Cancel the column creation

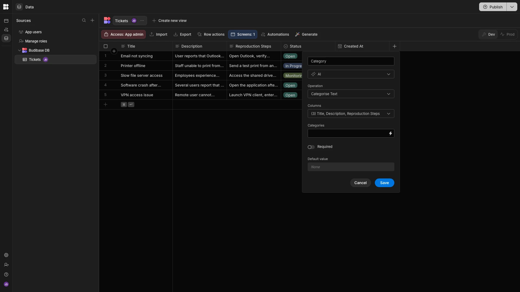pyautogui.click(x=360, y=183)
